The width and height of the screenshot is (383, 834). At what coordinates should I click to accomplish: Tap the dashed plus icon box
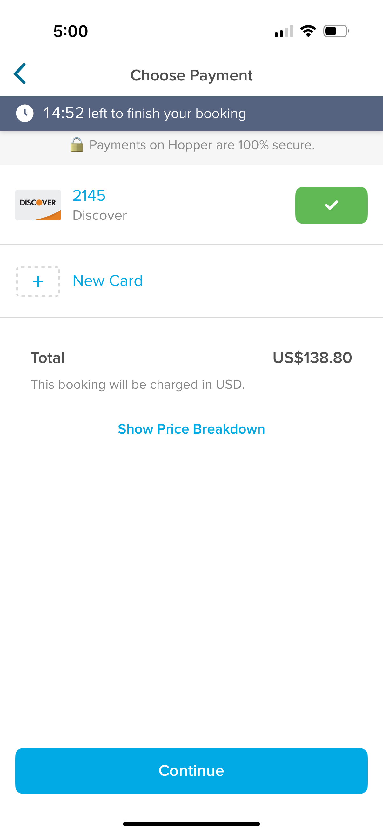pos(38,281)
